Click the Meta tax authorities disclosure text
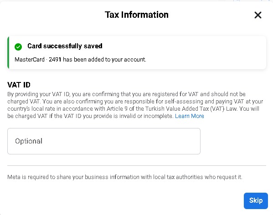 125,177
